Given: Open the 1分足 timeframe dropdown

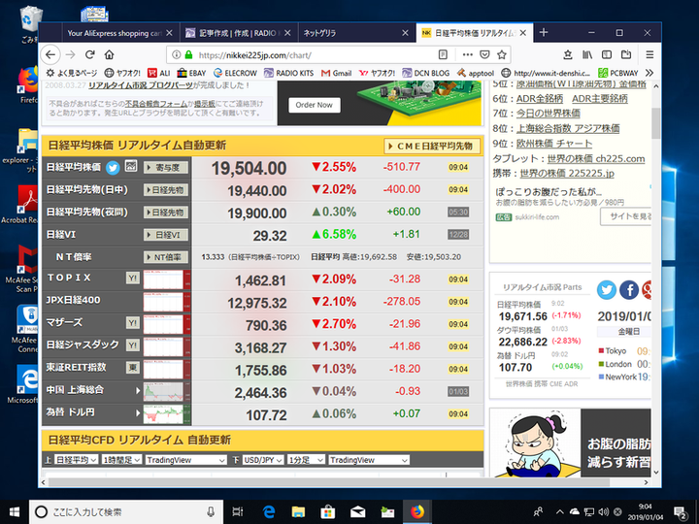Looking at the screenshot, I should click(x=305, y=460).
